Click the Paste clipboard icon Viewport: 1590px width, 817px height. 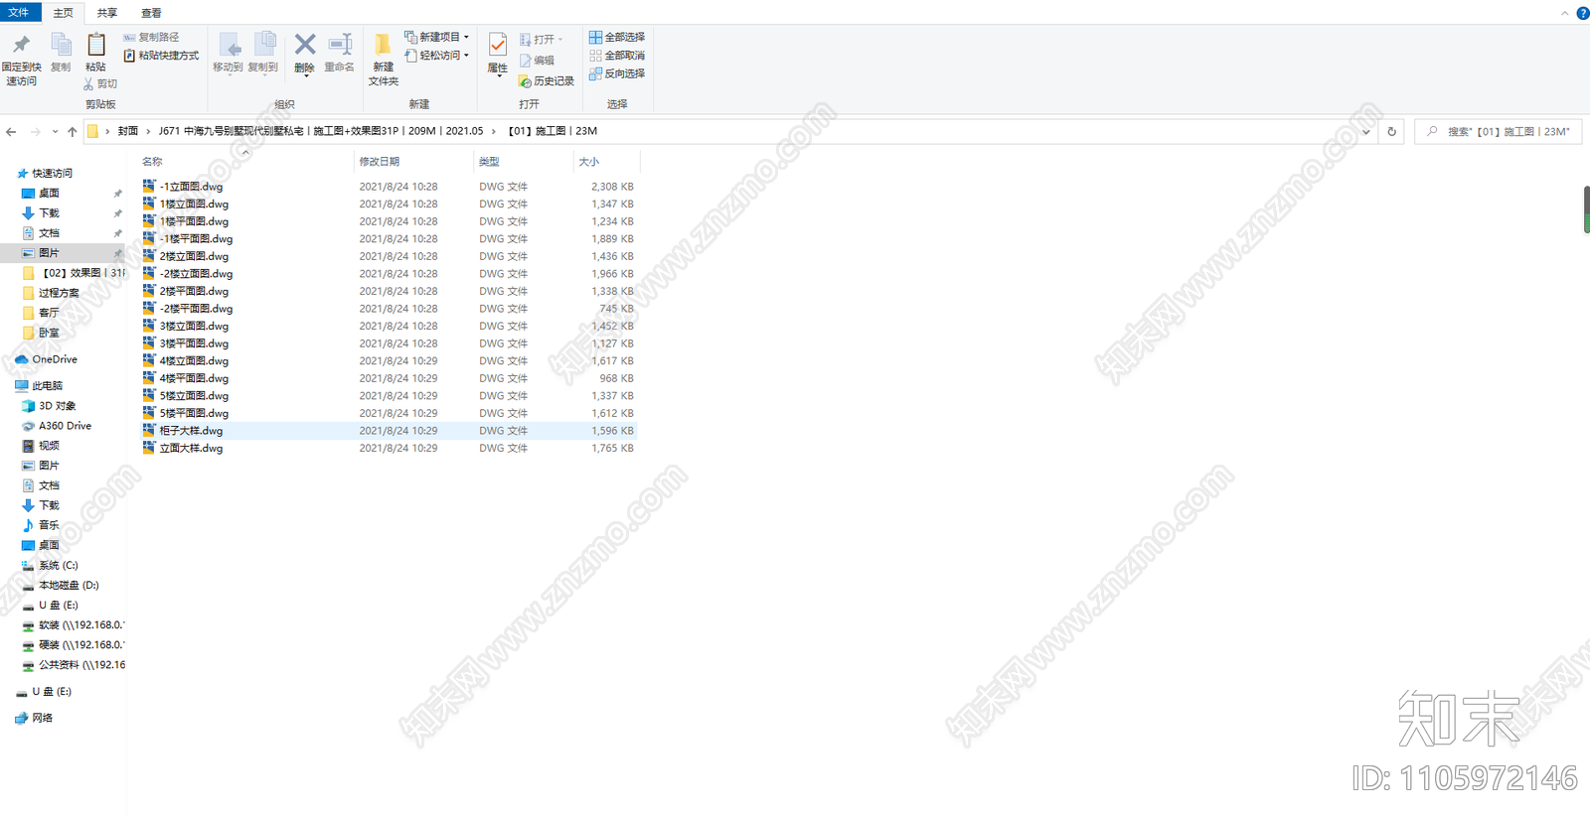point(95,46)
